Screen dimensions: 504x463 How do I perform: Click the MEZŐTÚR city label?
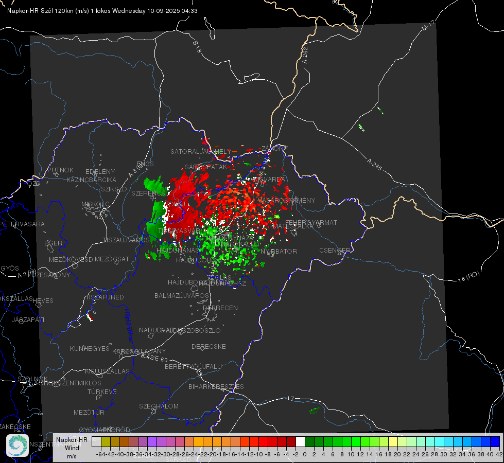click(x=89, y=412)
